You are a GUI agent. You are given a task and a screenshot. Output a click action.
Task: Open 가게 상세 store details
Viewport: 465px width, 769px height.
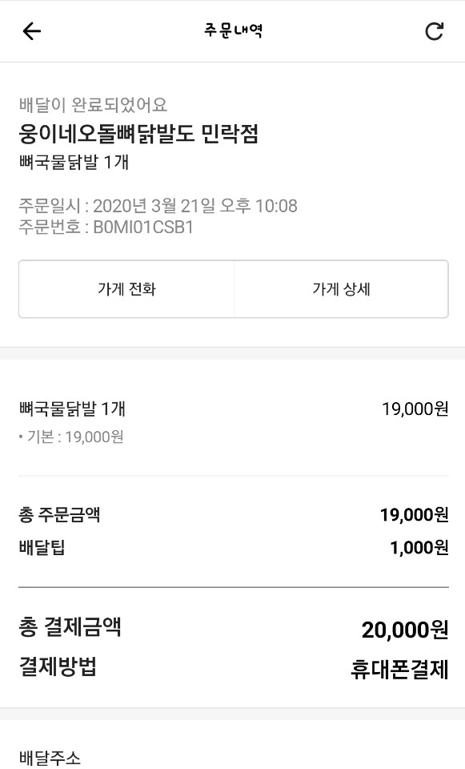(x=342, y=289)
